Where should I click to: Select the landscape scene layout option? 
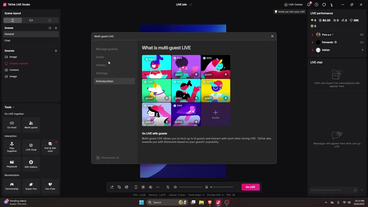[31, 20]
